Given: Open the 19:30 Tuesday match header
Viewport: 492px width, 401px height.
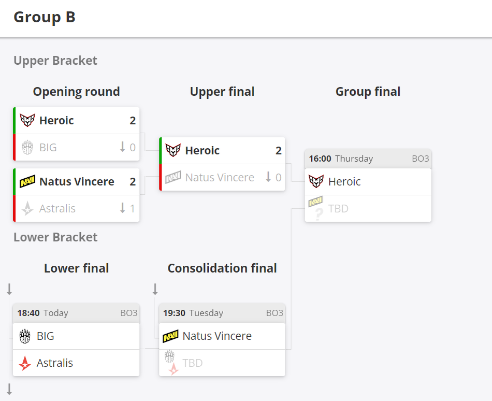Looking at the screenshot, I should pos(222,313).
